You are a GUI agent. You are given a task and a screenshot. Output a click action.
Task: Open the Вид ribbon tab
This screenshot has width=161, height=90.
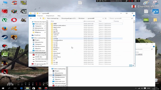[59, 16]
